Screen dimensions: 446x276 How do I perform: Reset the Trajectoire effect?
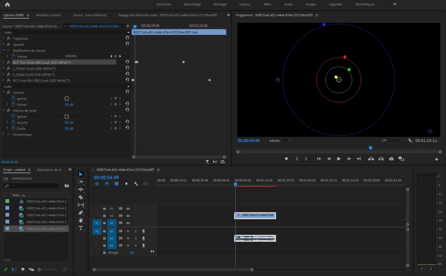point(127,38)
